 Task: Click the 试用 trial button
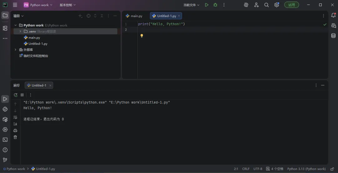pos(291,5)
